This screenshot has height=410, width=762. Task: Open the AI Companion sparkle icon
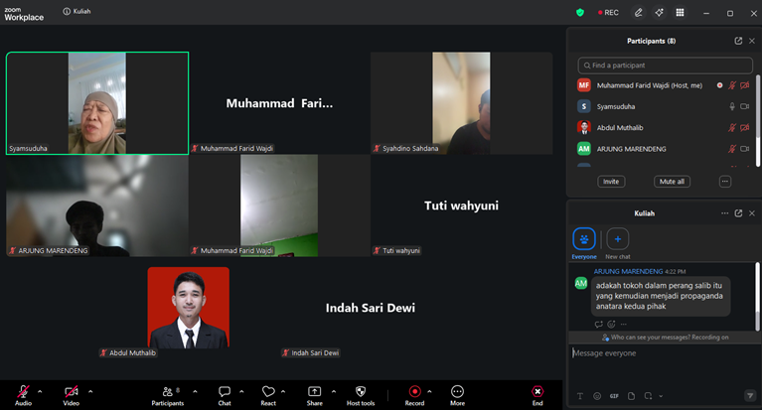pos(659,13)
